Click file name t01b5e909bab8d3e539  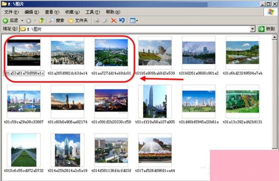pos(155,73)
